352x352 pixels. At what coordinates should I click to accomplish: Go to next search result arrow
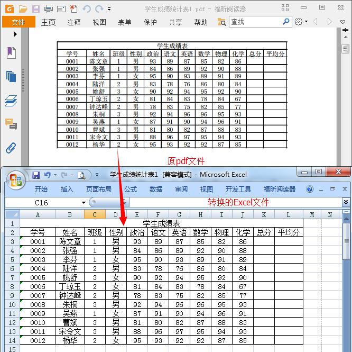(330, 22)
